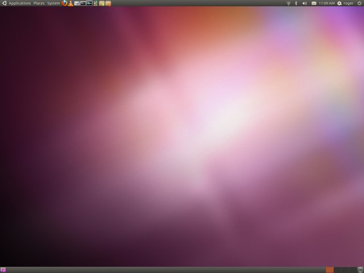Click the Show Desktop button
364x273 pixels.
(x=3, y=270)
